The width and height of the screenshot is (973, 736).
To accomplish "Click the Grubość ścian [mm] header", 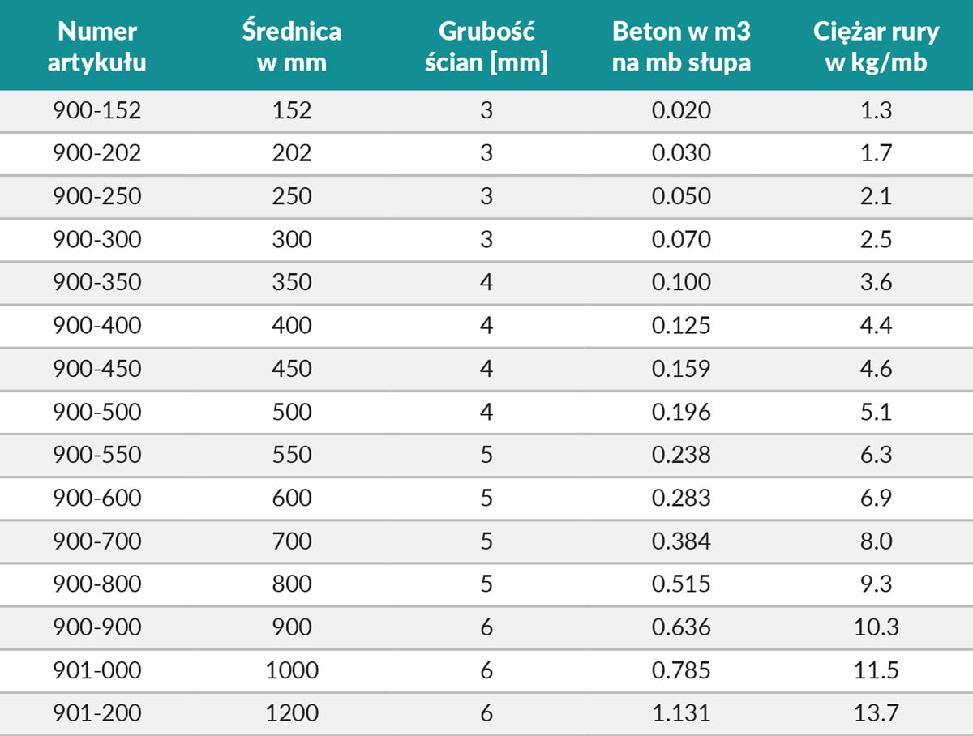I will coord(486,46).
